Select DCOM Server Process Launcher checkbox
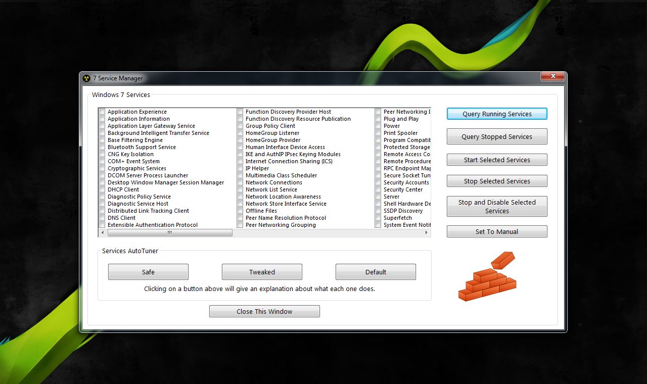The width and height of the screenshot is (647, 384). 102,175
